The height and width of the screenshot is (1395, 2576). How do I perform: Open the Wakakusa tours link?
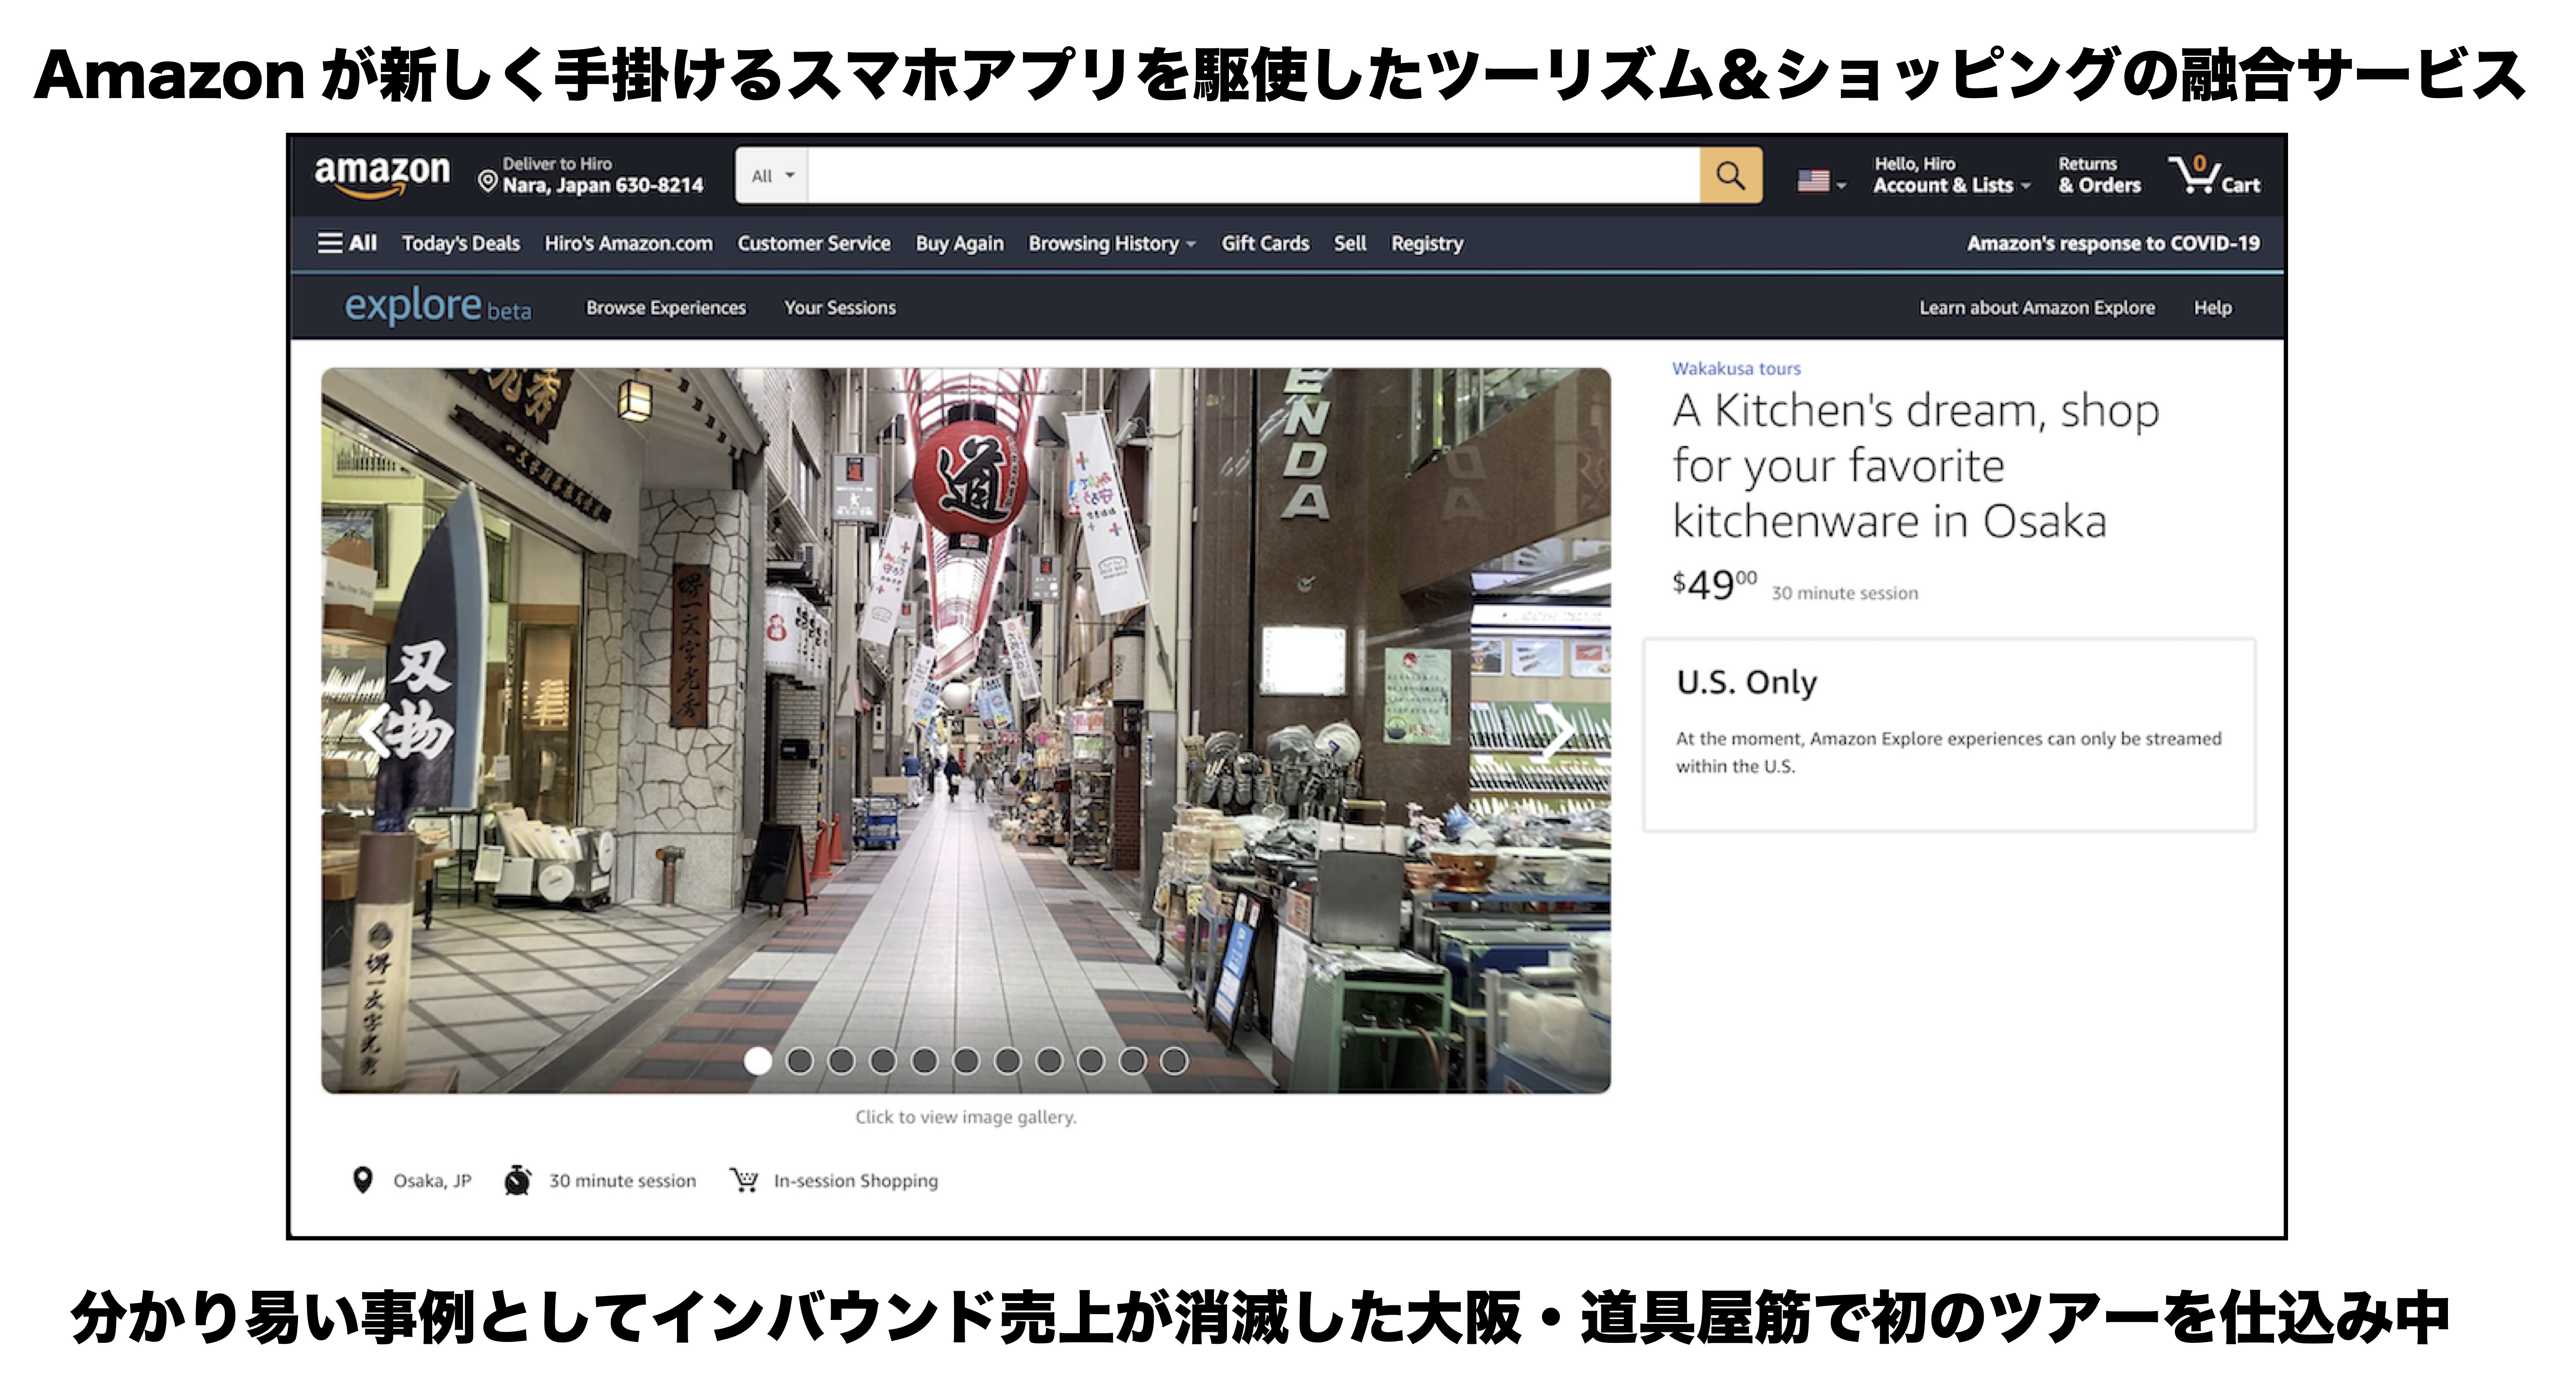[x=1736, y=369]
